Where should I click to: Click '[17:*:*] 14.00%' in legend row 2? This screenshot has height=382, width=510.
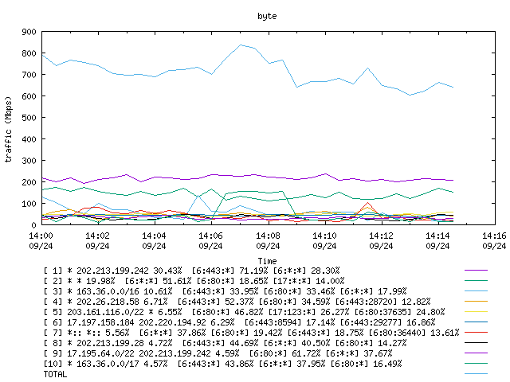tap(308, 281)
